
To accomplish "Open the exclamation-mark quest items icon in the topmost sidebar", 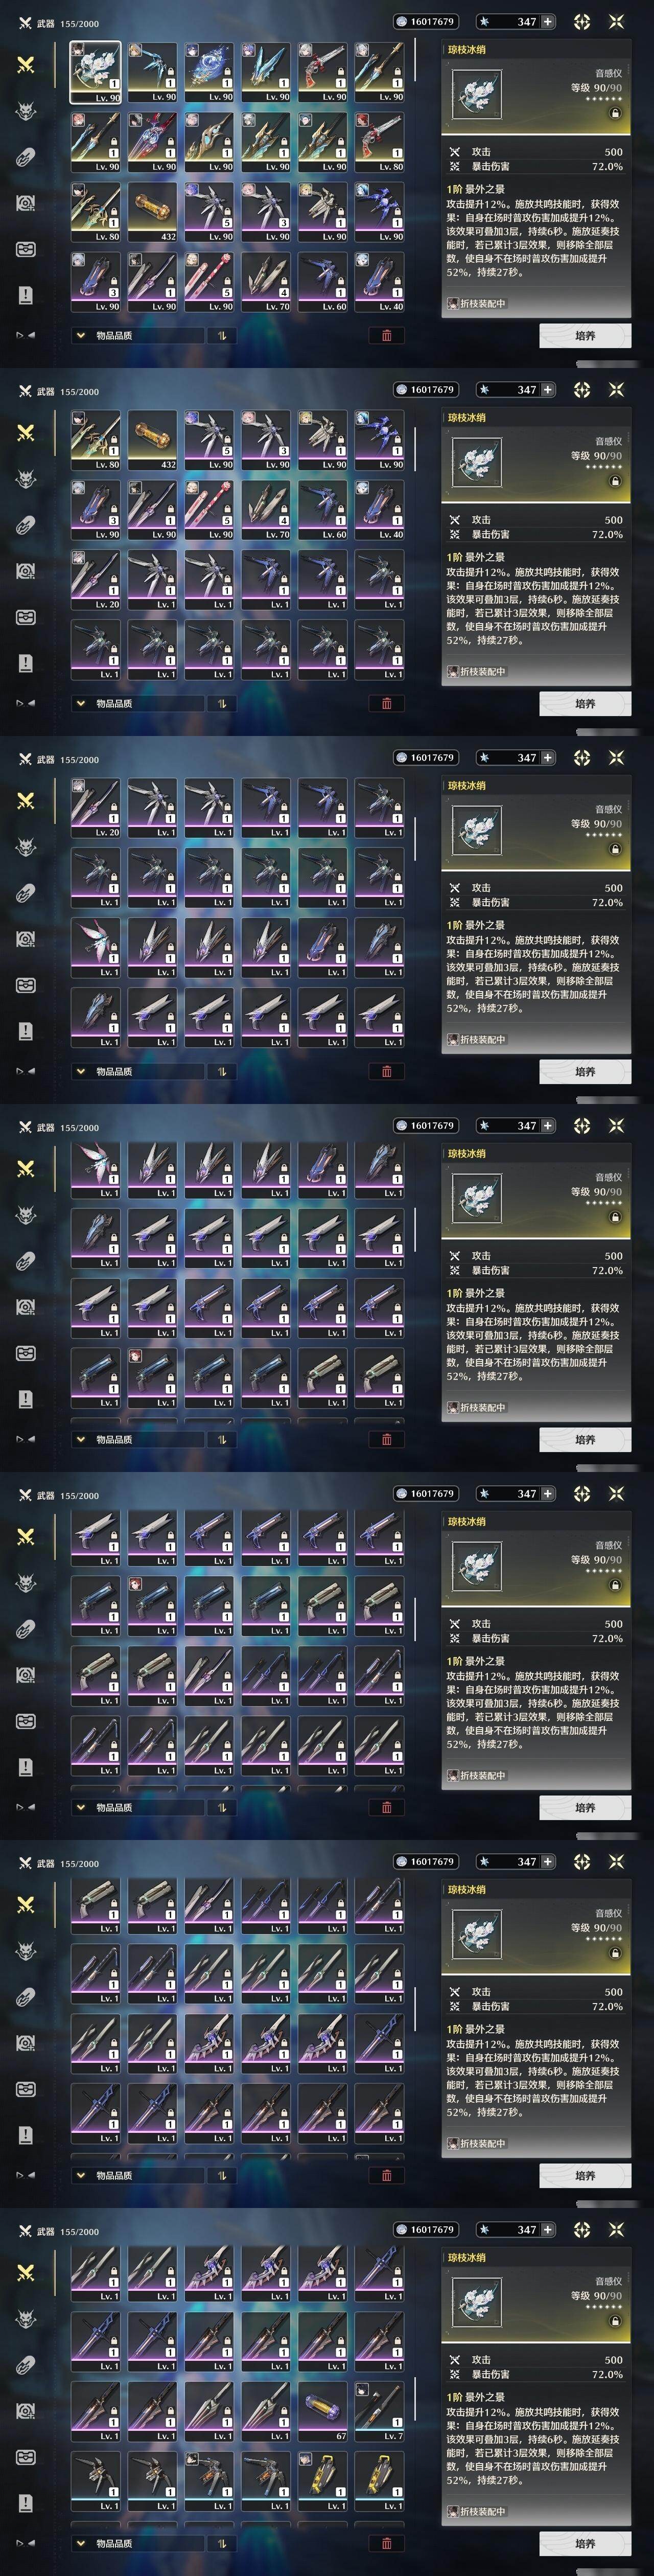I will point(26,295).
